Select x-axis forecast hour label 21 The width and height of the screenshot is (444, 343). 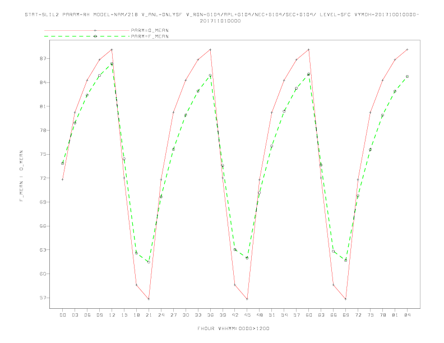coord(149,315)
